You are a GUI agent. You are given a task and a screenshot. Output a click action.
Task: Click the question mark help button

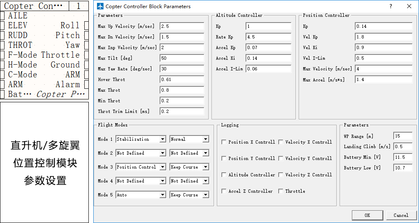(390, 6)
